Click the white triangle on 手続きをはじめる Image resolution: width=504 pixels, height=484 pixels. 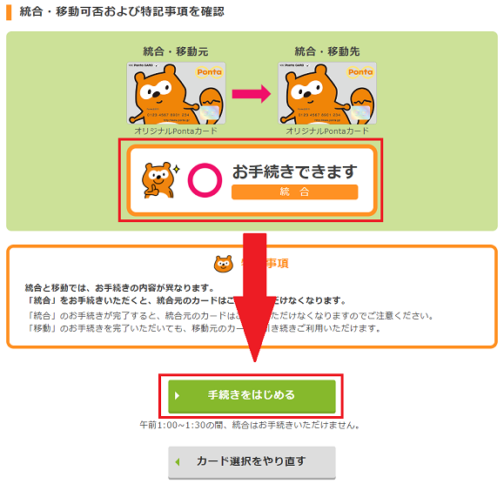(177, 395)
